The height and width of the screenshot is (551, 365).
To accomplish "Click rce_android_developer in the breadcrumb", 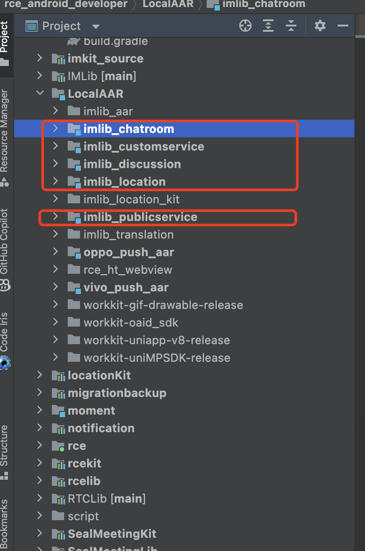I will pos(66,4).
